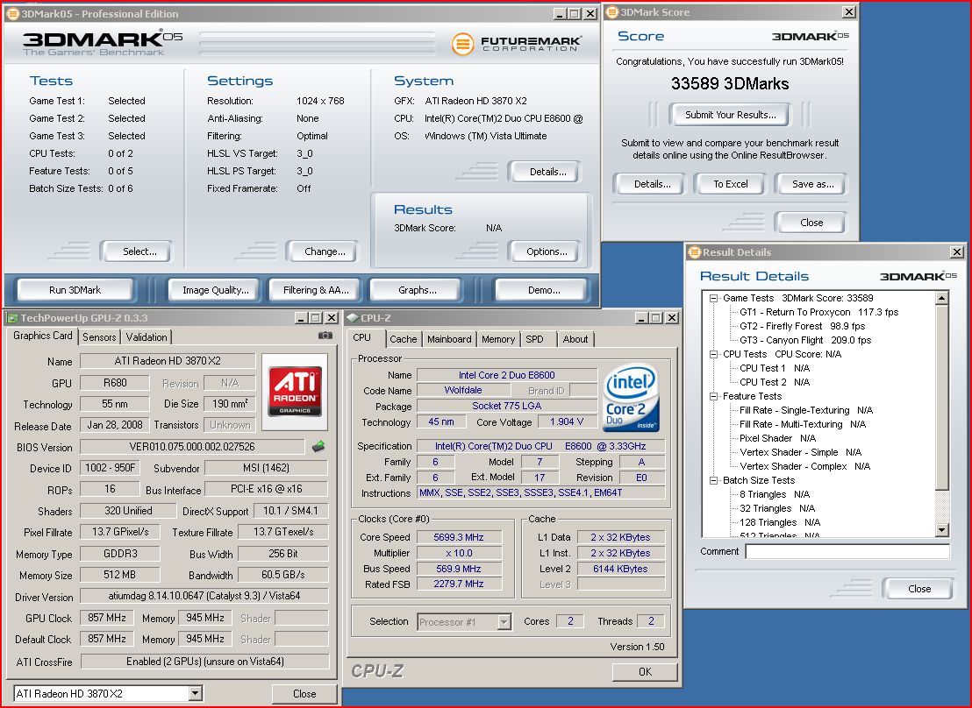Viewport: 972px width, 708px height.
Task: Click the Image Quality button
Action: click(x=216, y=290)
